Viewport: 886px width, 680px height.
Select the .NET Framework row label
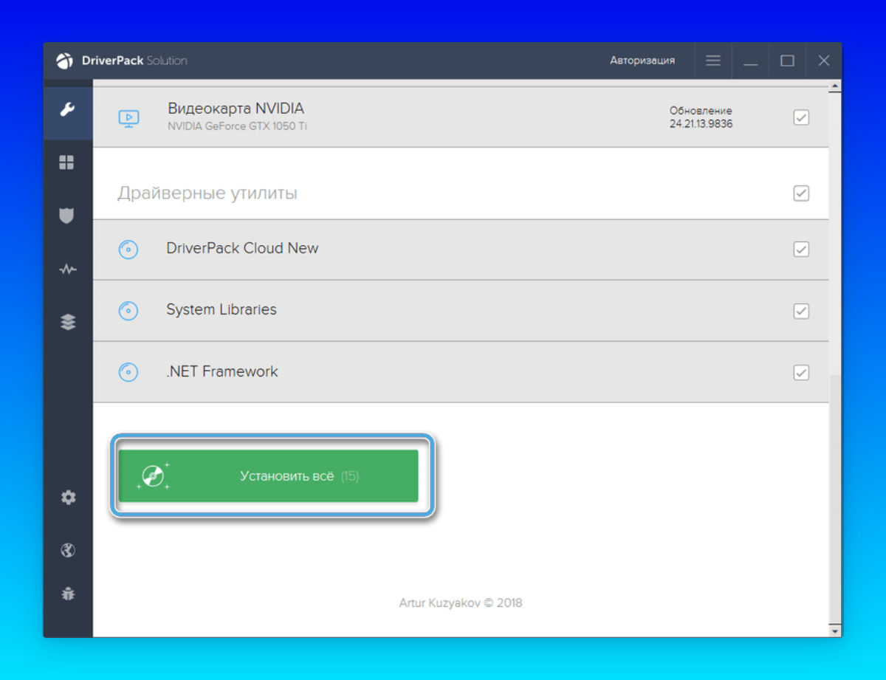(222, 371)
